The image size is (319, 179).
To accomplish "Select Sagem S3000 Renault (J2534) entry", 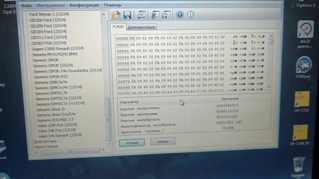I will 58,49.
